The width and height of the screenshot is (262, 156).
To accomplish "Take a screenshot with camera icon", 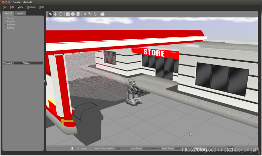I will (x=103, y=14).
